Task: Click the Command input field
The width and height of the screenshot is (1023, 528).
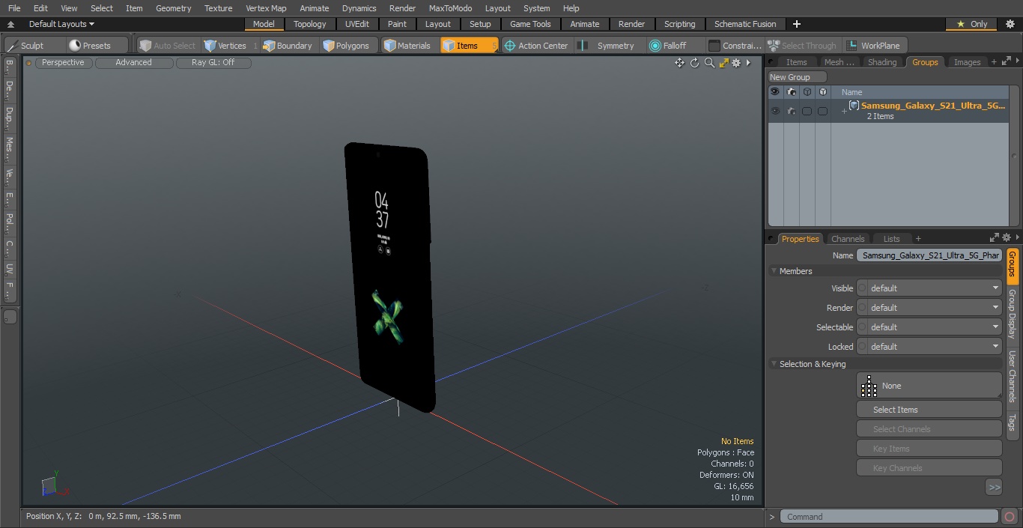Action: 889,517
